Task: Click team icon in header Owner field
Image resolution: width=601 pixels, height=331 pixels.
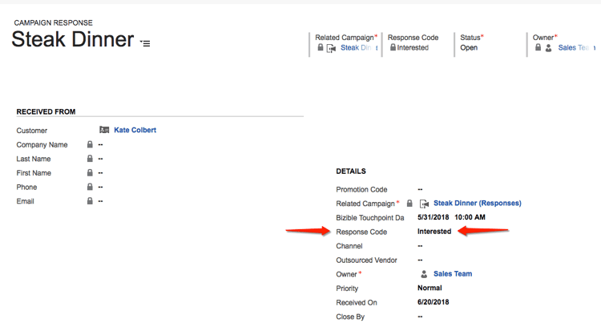Action: [548, 48]
